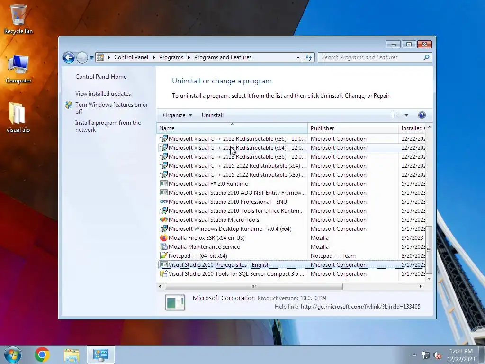Open the Control Panel Home link
The image size is (485, 364).
click(x=101, y=77)
